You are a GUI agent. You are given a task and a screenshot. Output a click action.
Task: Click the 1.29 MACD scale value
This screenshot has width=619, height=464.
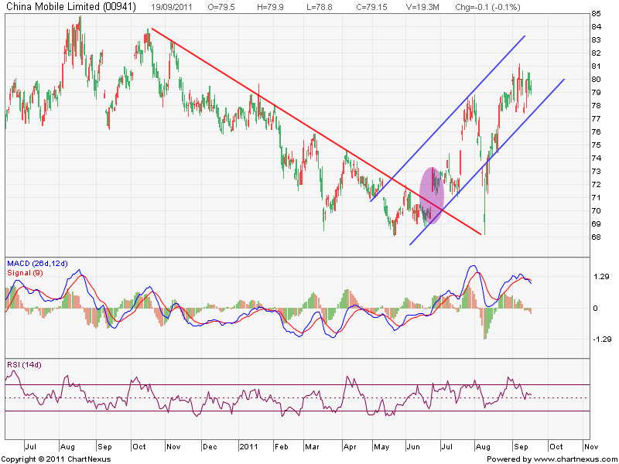[599, 276]
